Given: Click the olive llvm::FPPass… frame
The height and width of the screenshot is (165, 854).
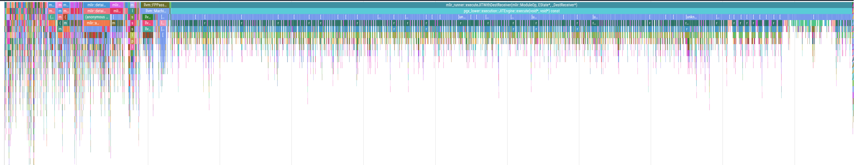Looking at the screenshot, I should (x=155, y=5).
